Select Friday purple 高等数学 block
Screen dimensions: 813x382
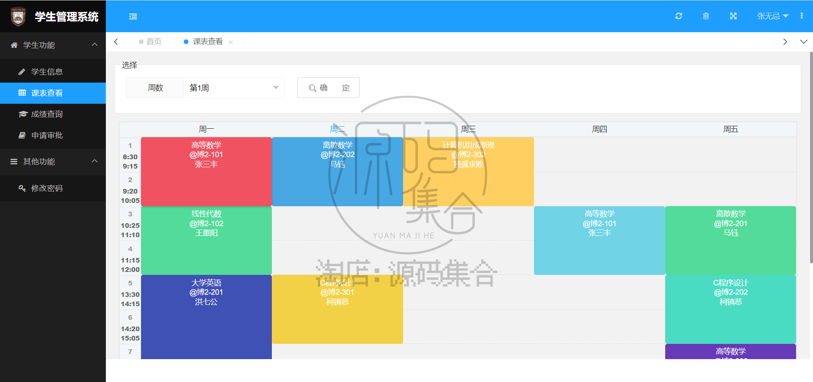730,352
